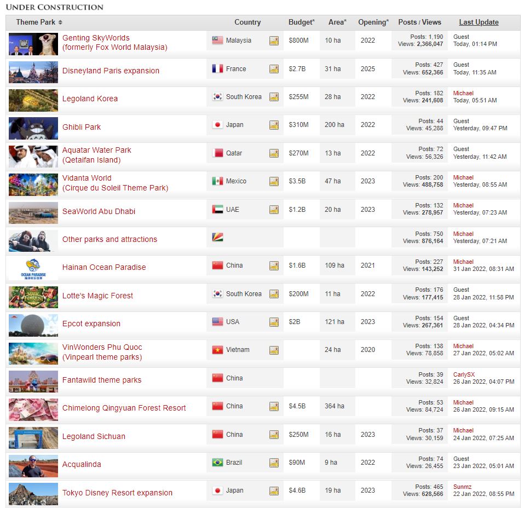Click the Chimelong Qingyuan banknotes thumbnail

click(x=33, y=410)
